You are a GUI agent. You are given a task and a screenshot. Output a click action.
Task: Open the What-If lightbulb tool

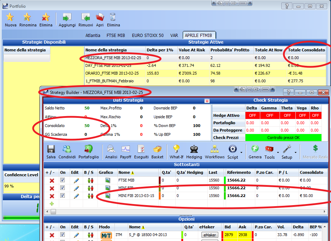(x=176, y=149)
